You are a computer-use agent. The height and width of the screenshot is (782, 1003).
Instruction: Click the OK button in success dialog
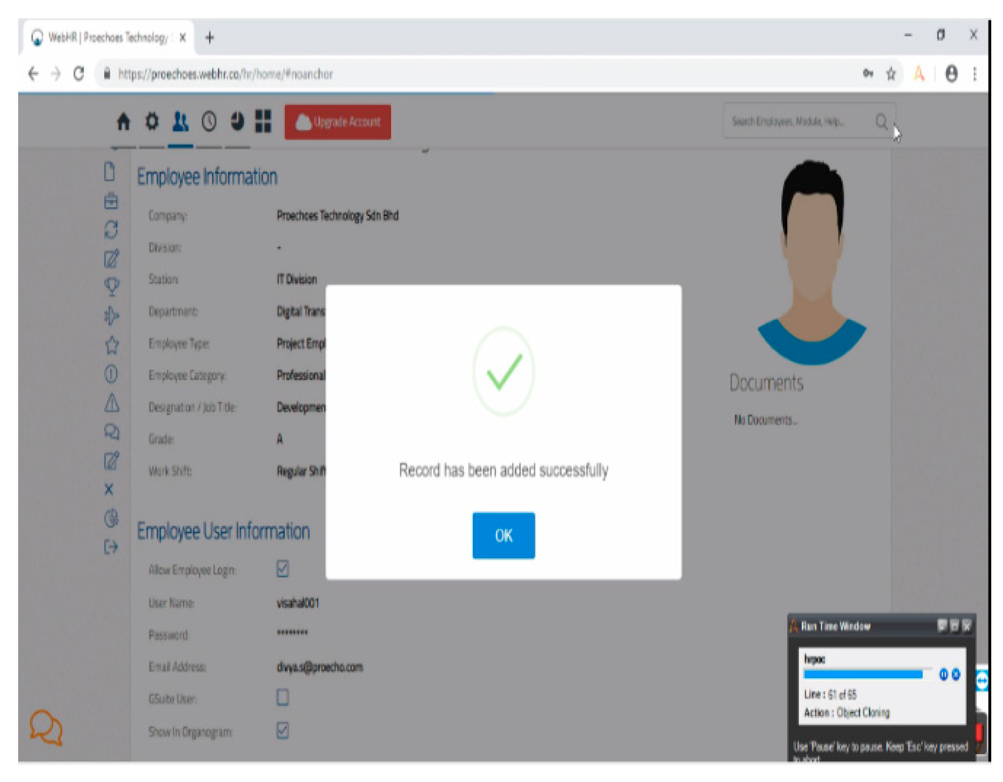[503, 535]
